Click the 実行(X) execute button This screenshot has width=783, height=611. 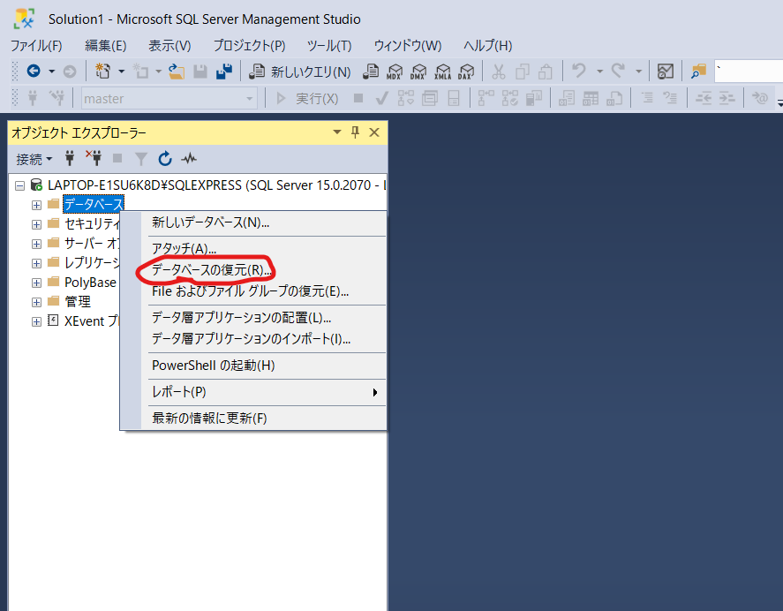[307, 98]
